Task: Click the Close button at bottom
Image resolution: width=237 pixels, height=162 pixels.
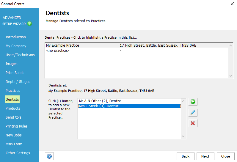Action: (x=225, y=156)
